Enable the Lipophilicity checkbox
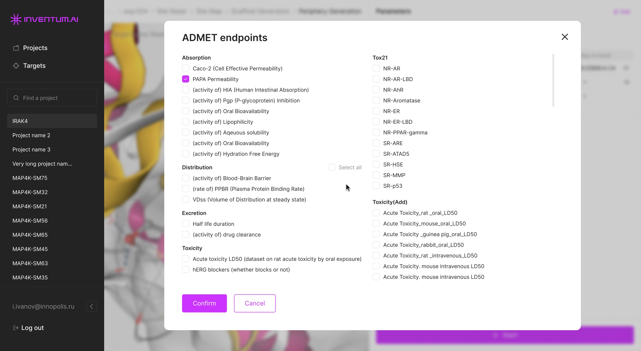Image resolution: width=641 pixels, height=351 pixels. click(186, 122)
